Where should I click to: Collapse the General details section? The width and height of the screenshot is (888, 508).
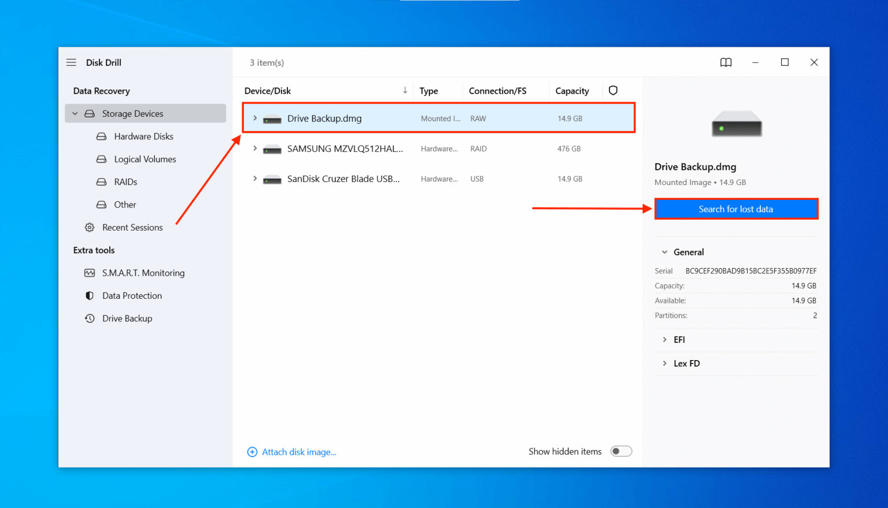point(664,252)
